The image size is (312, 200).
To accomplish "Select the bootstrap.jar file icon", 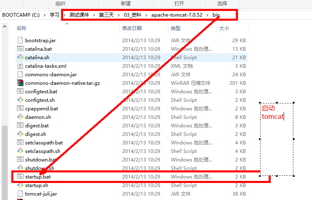I will point(20,40).
